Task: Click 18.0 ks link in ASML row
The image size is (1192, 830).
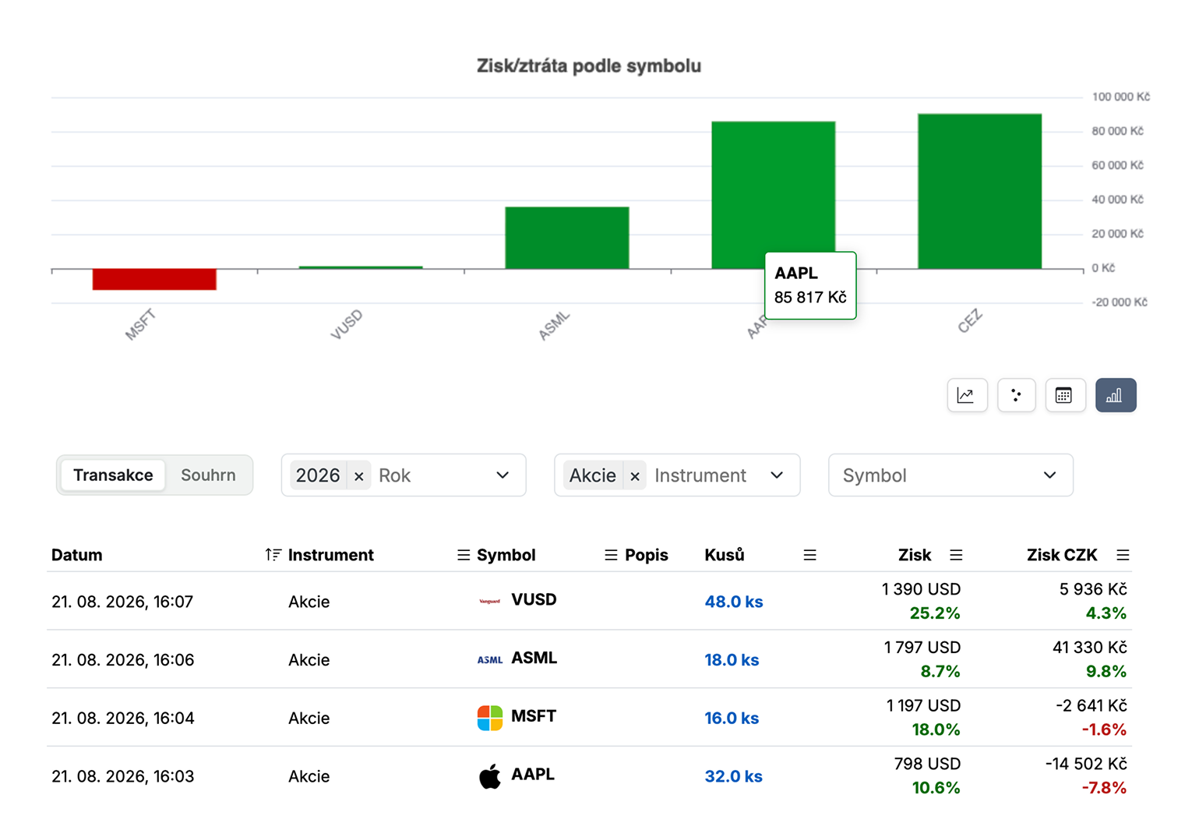Action: pyautogui.click(x=732, y=660)
